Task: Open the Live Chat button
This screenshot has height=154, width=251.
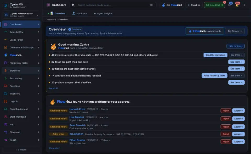Action: coord(214,5)
